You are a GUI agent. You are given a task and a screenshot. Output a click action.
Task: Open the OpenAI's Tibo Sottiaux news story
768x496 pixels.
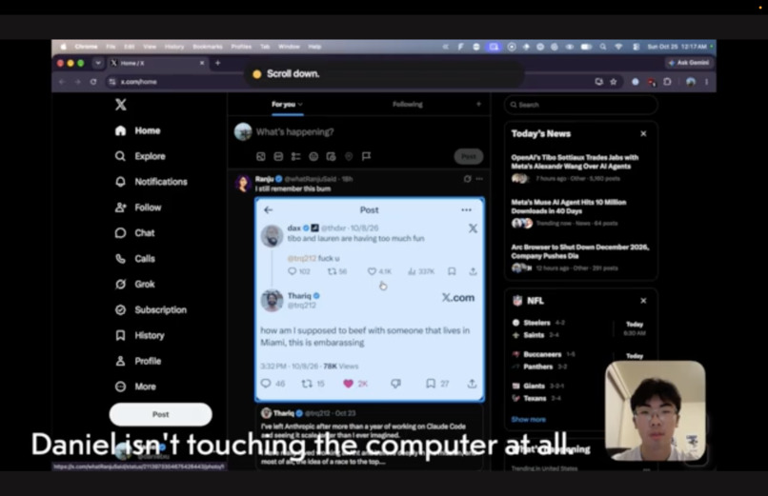(580, 168)
